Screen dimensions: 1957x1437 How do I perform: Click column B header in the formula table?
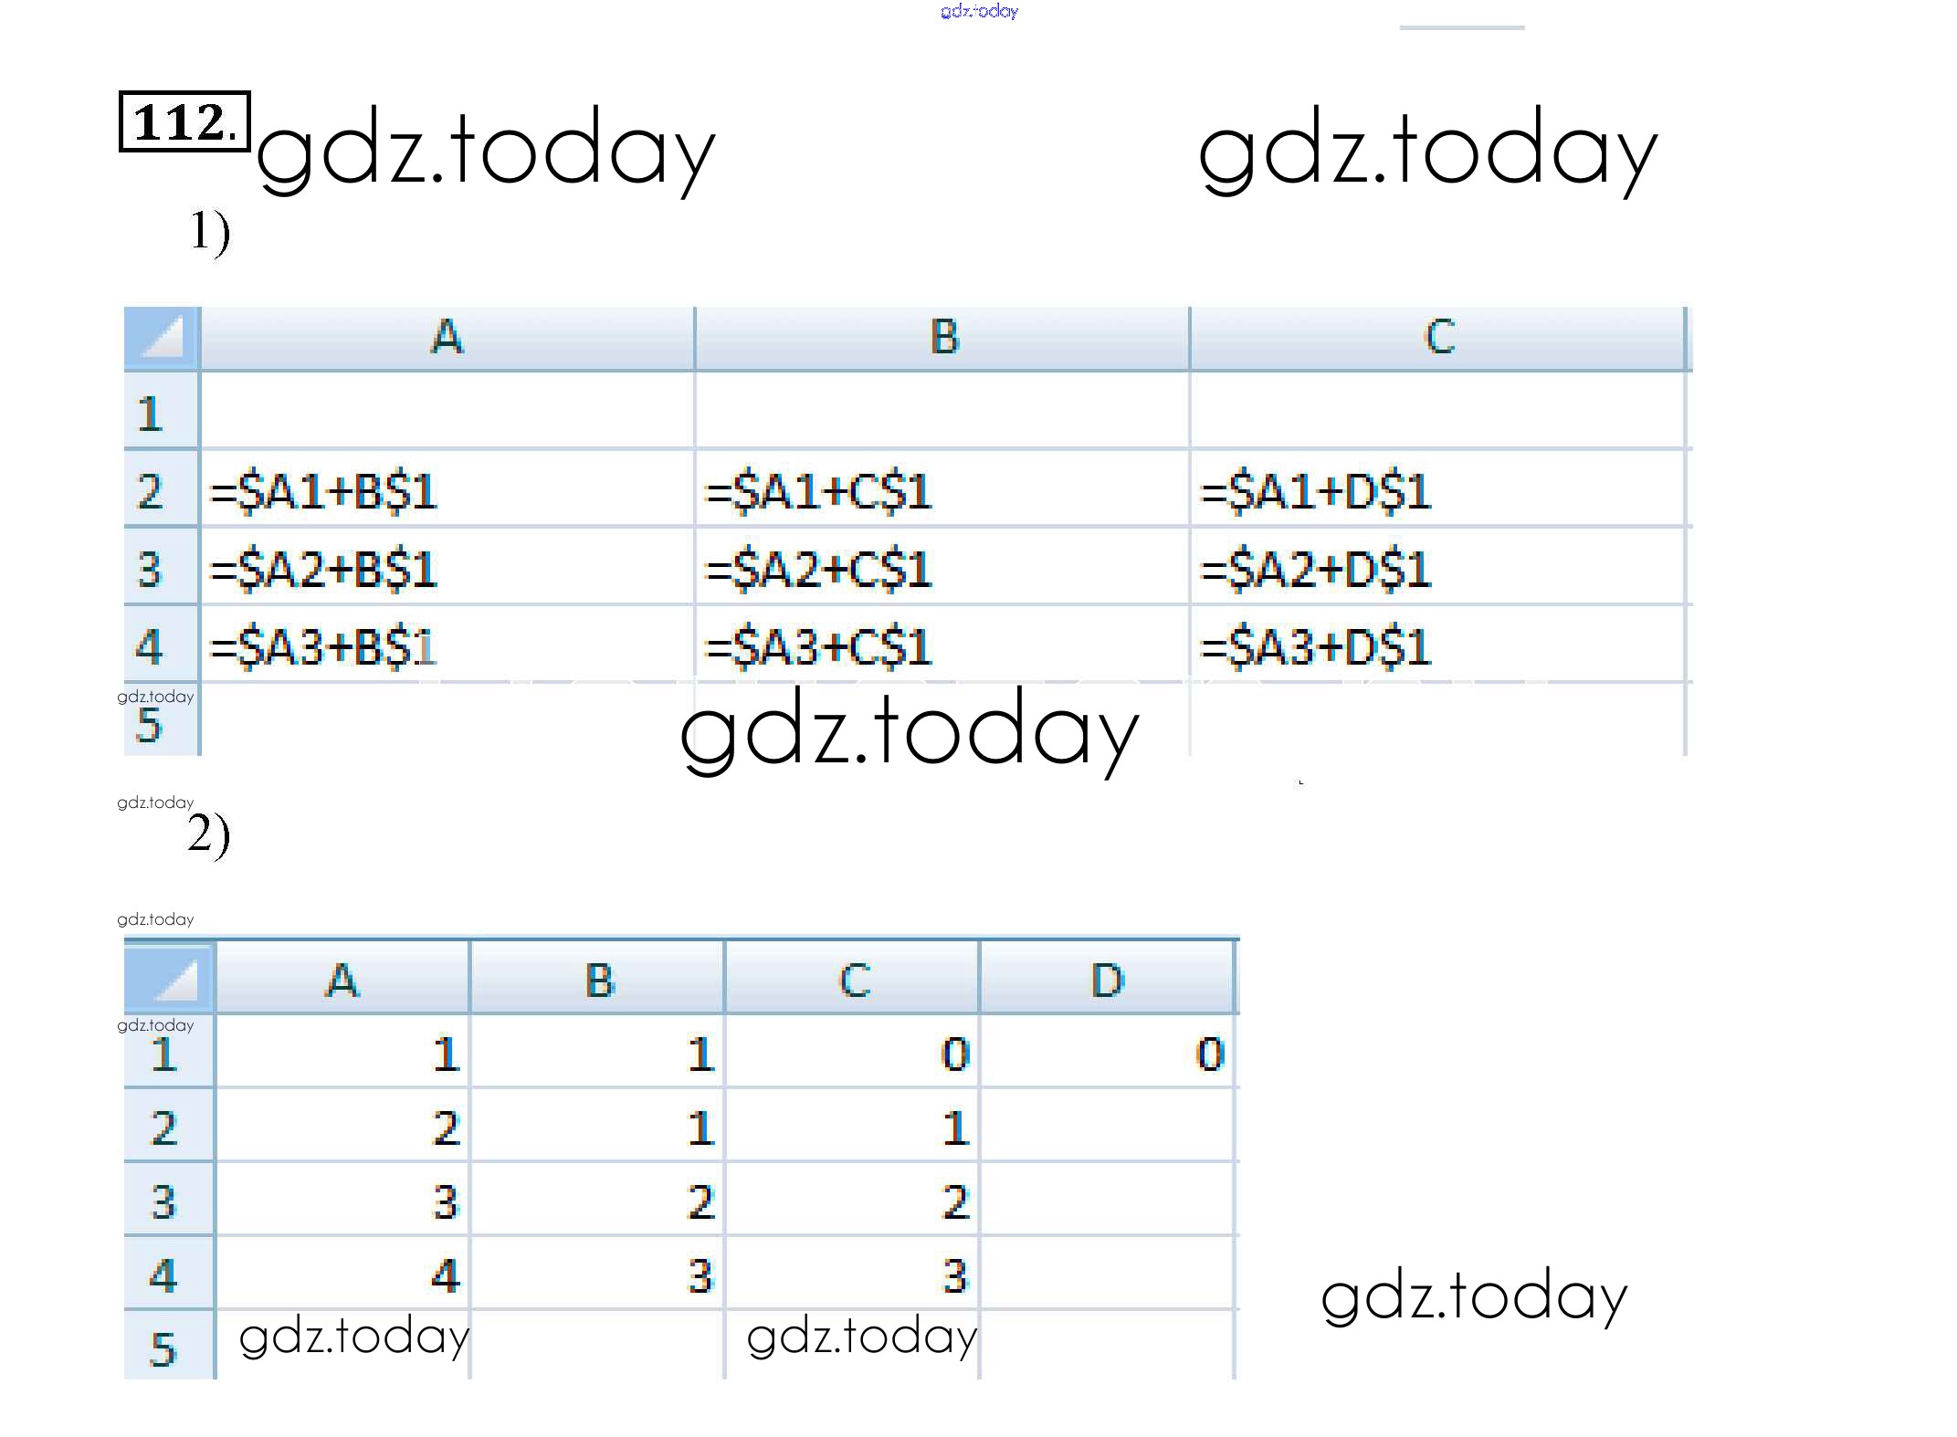point(942,337)
